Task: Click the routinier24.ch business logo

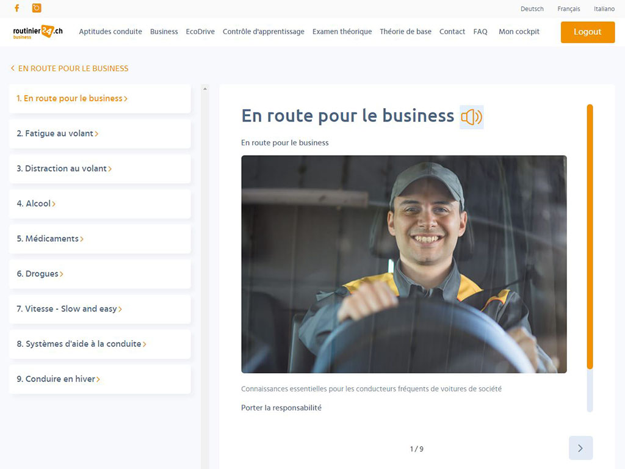Action: [38, 32]
